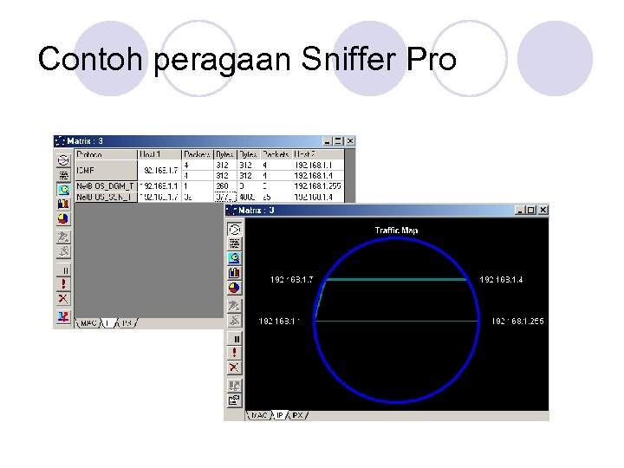Image resolution: width=624 pixels, height=468 pixels.
Task: Click the grayed export icon in Traffic Map window
Action: pos(234,386)
